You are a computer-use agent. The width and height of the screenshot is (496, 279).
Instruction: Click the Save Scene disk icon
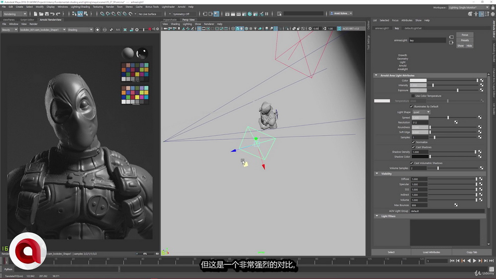[47, 14]
